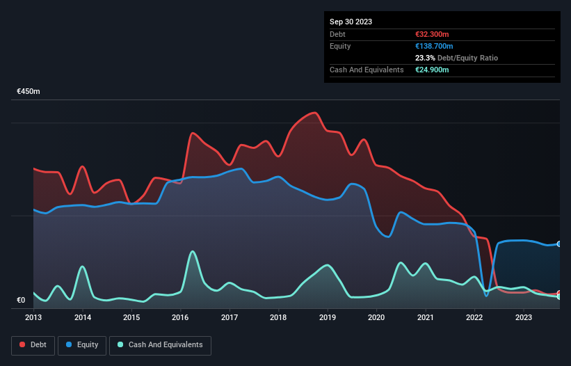Click the €0 y-axis label
The height and width of the screenshot is (366, 571).
pyautogui.click(x=21, y=301)
